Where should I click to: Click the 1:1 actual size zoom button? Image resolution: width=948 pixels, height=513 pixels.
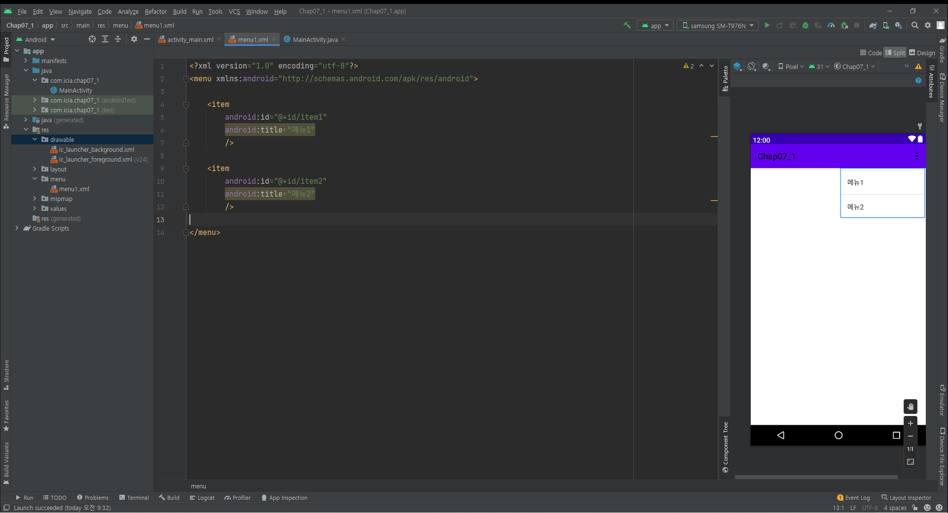point(911,449)
